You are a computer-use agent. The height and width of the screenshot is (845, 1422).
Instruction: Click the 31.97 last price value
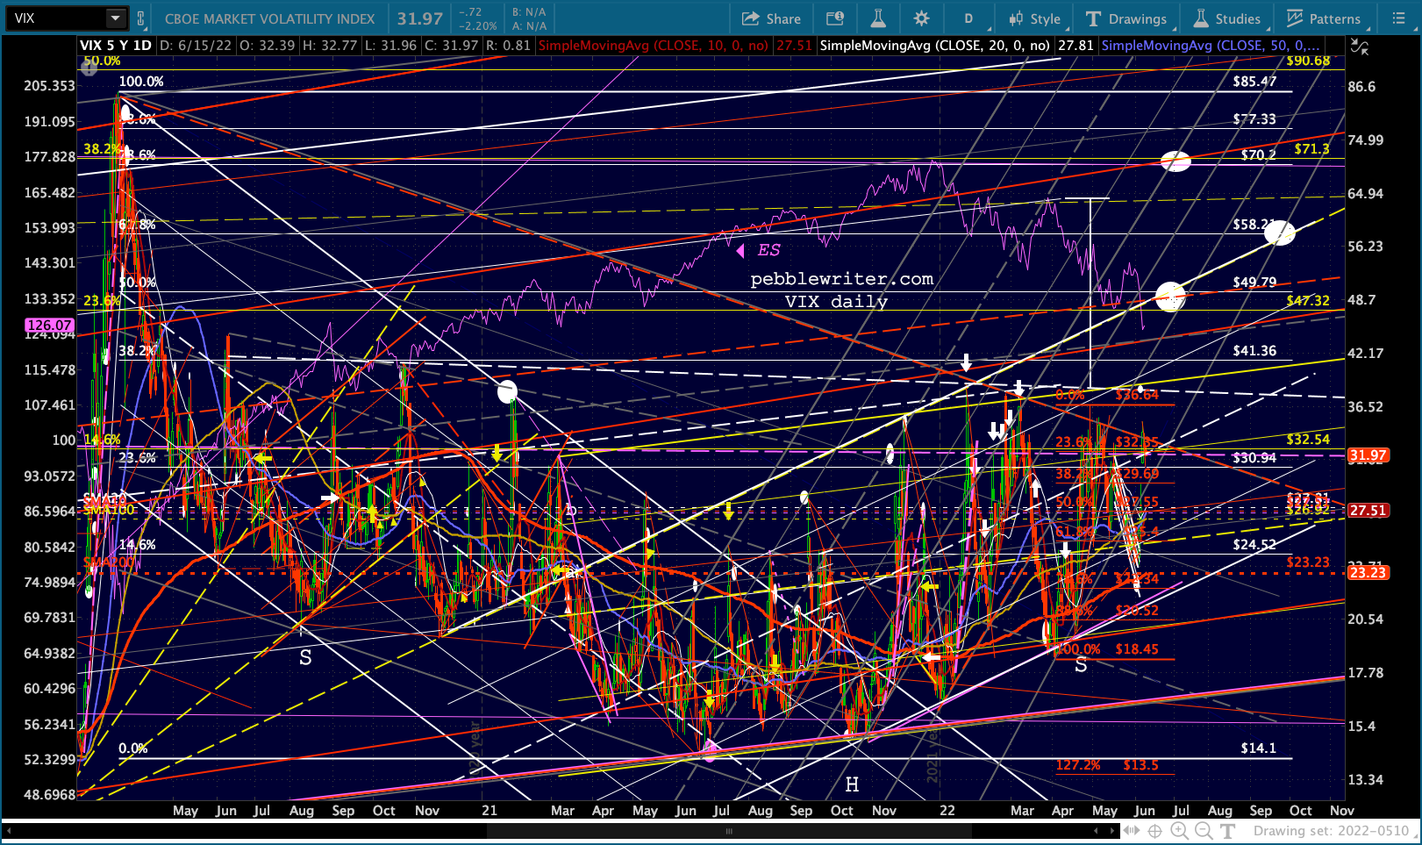click(x=420, y=18)
